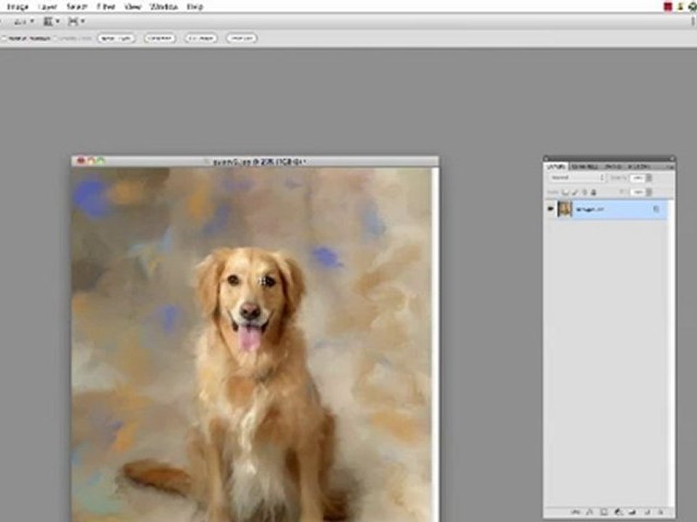Open the Select menu
This screenshot has height=522, width=697.
coord(76,7)
